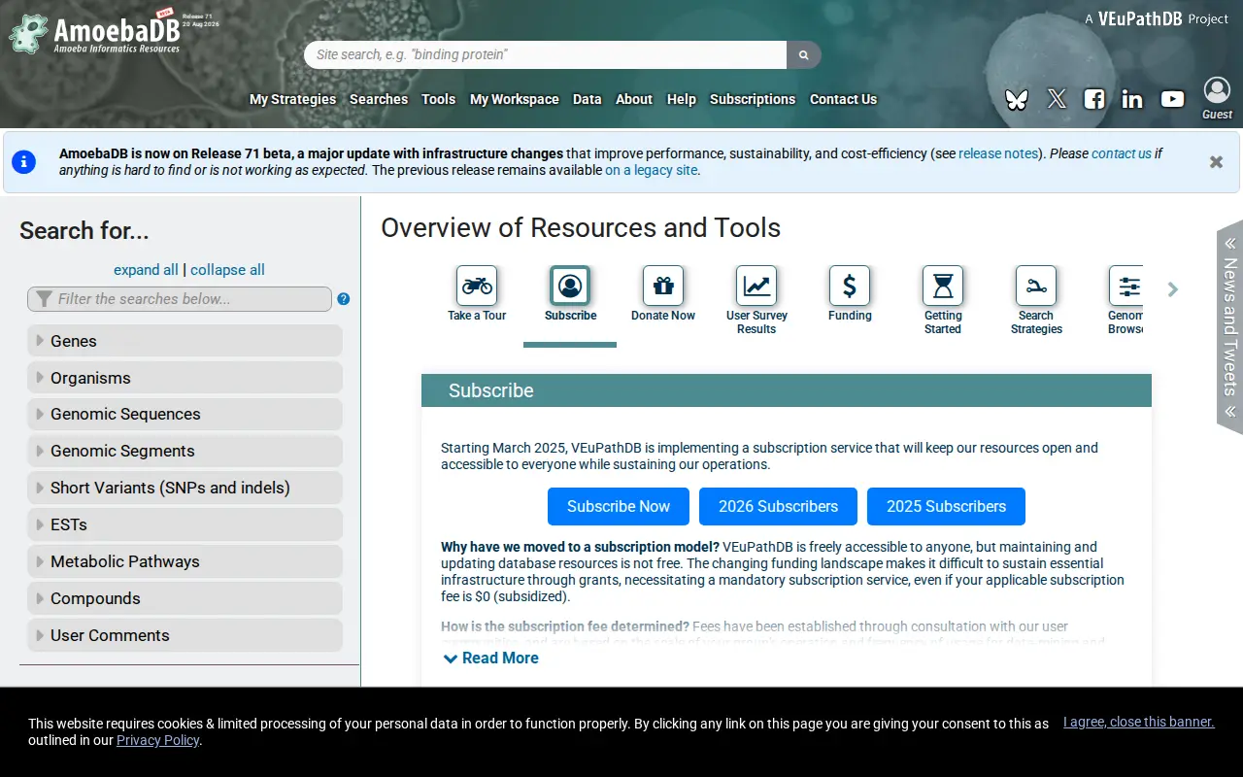Expand the Genomic Segments category

tap(185, 451)
